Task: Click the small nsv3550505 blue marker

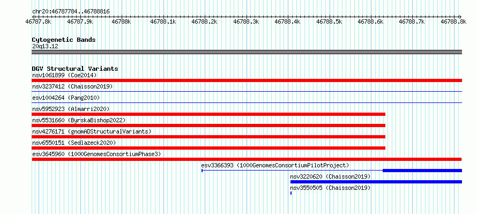Action: 291,193
